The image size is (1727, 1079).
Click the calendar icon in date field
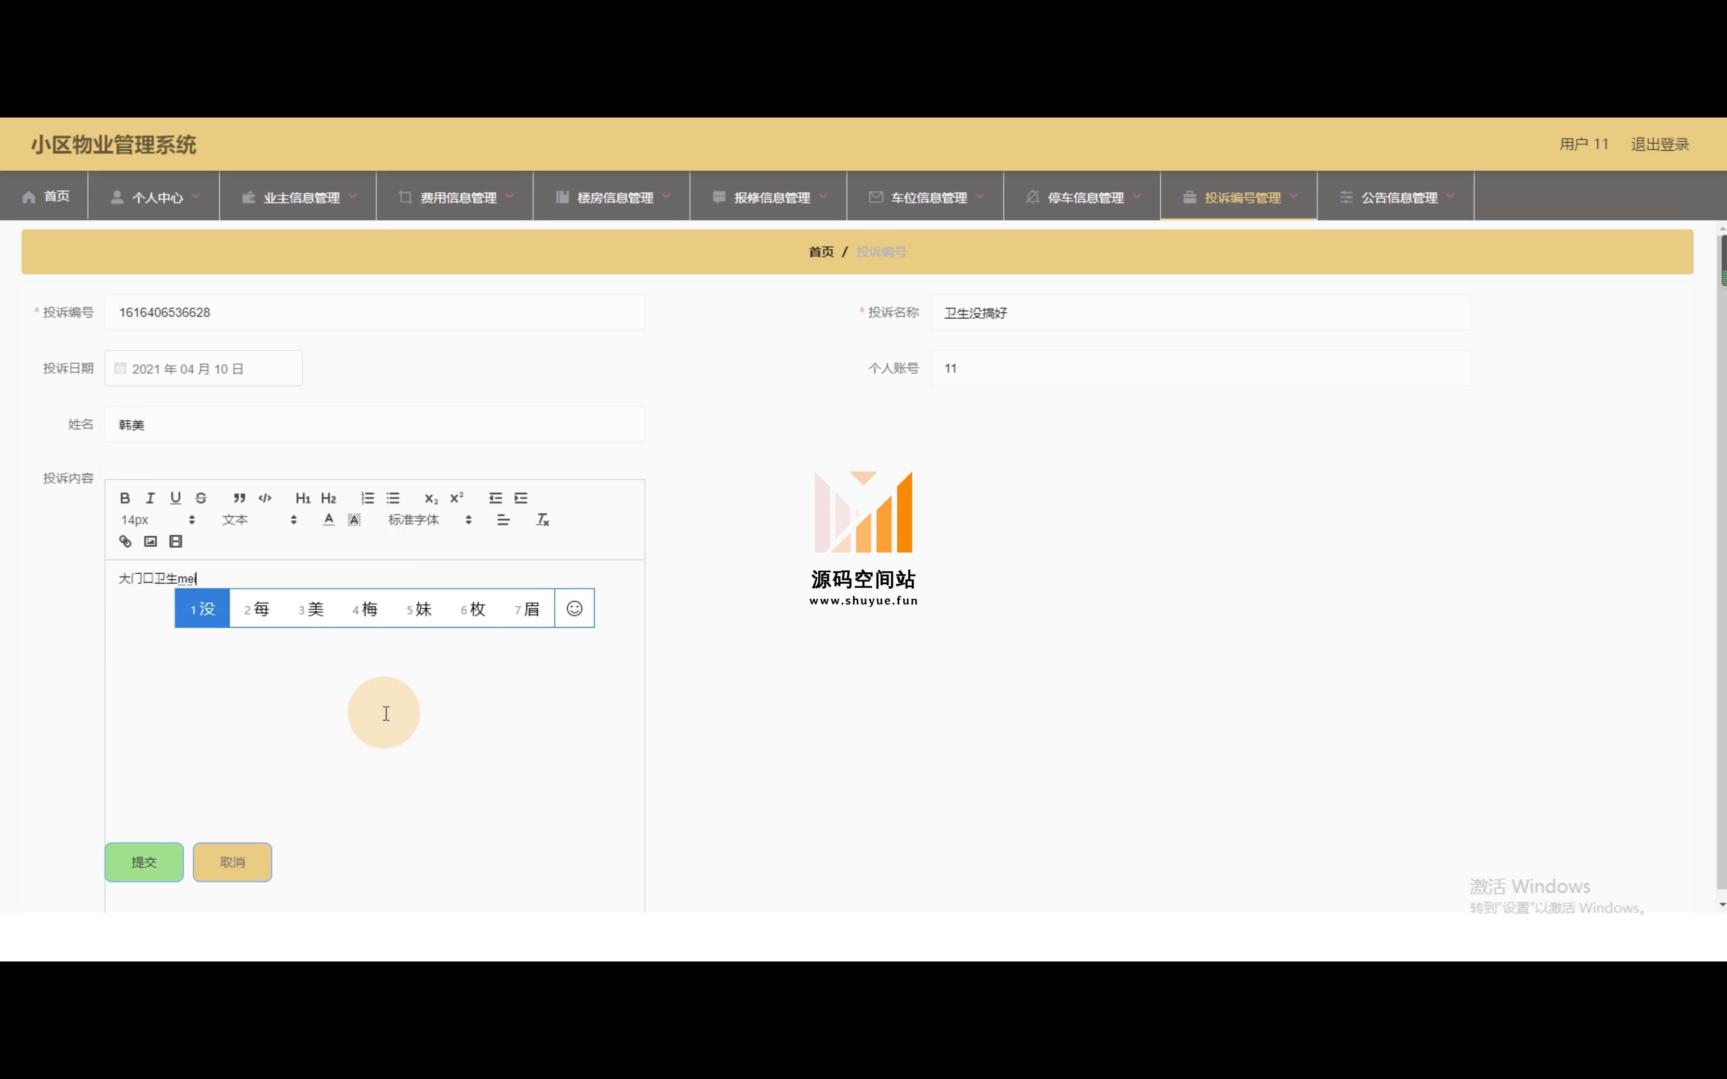pyautogui.click(x=120, y=368)
